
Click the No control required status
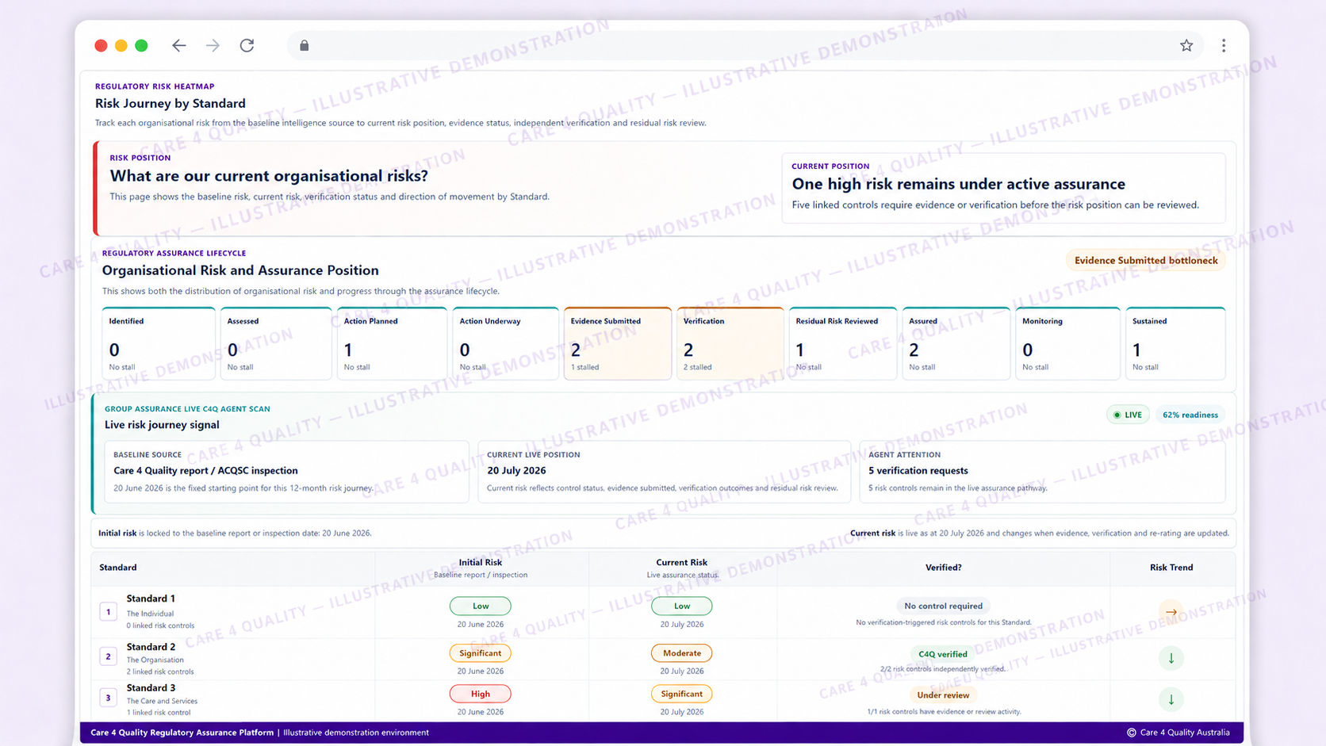coord(943,606)
